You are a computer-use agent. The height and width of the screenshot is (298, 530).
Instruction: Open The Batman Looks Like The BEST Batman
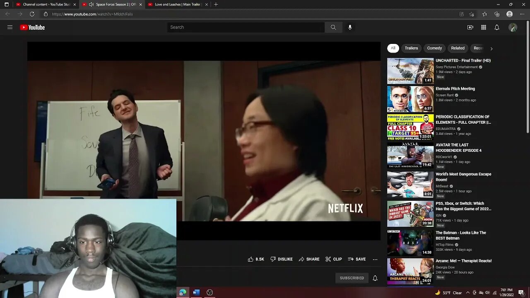click(x=461, y=236)
